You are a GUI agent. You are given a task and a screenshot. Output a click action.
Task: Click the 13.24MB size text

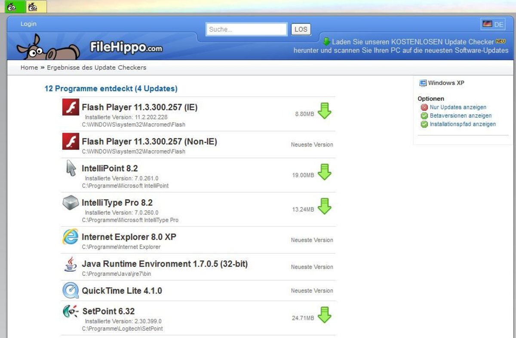point(303,210)
